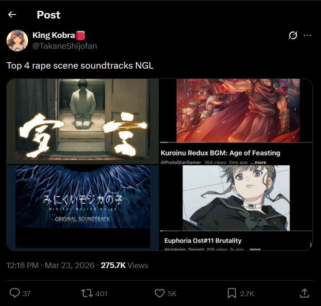Open the Kuroinu Redux BGM image

coord(236,121)
